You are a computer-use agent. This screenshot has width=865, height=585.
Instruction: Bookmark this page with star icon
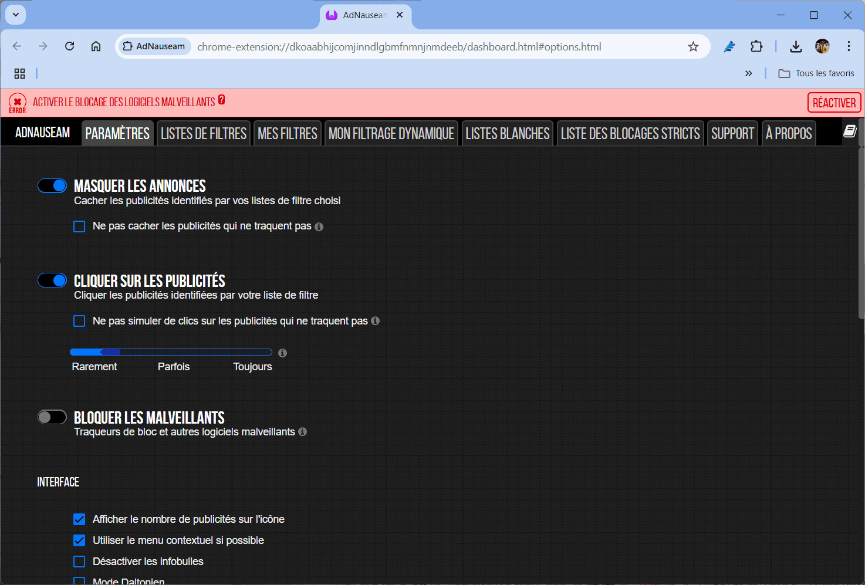coord(693,46)
